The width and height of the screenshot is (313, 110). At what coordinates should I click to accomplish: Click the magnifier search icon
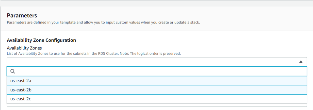tap(12, 71)
